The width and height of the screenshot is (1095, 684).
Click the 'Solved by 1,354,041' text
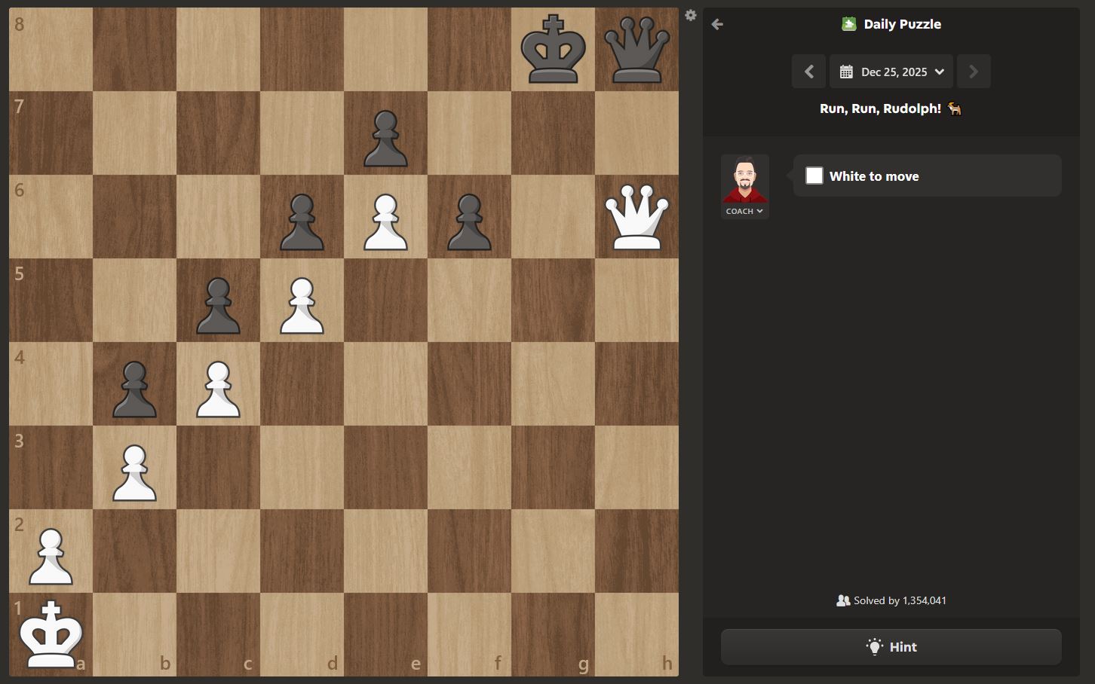click(x=900, y=600)
